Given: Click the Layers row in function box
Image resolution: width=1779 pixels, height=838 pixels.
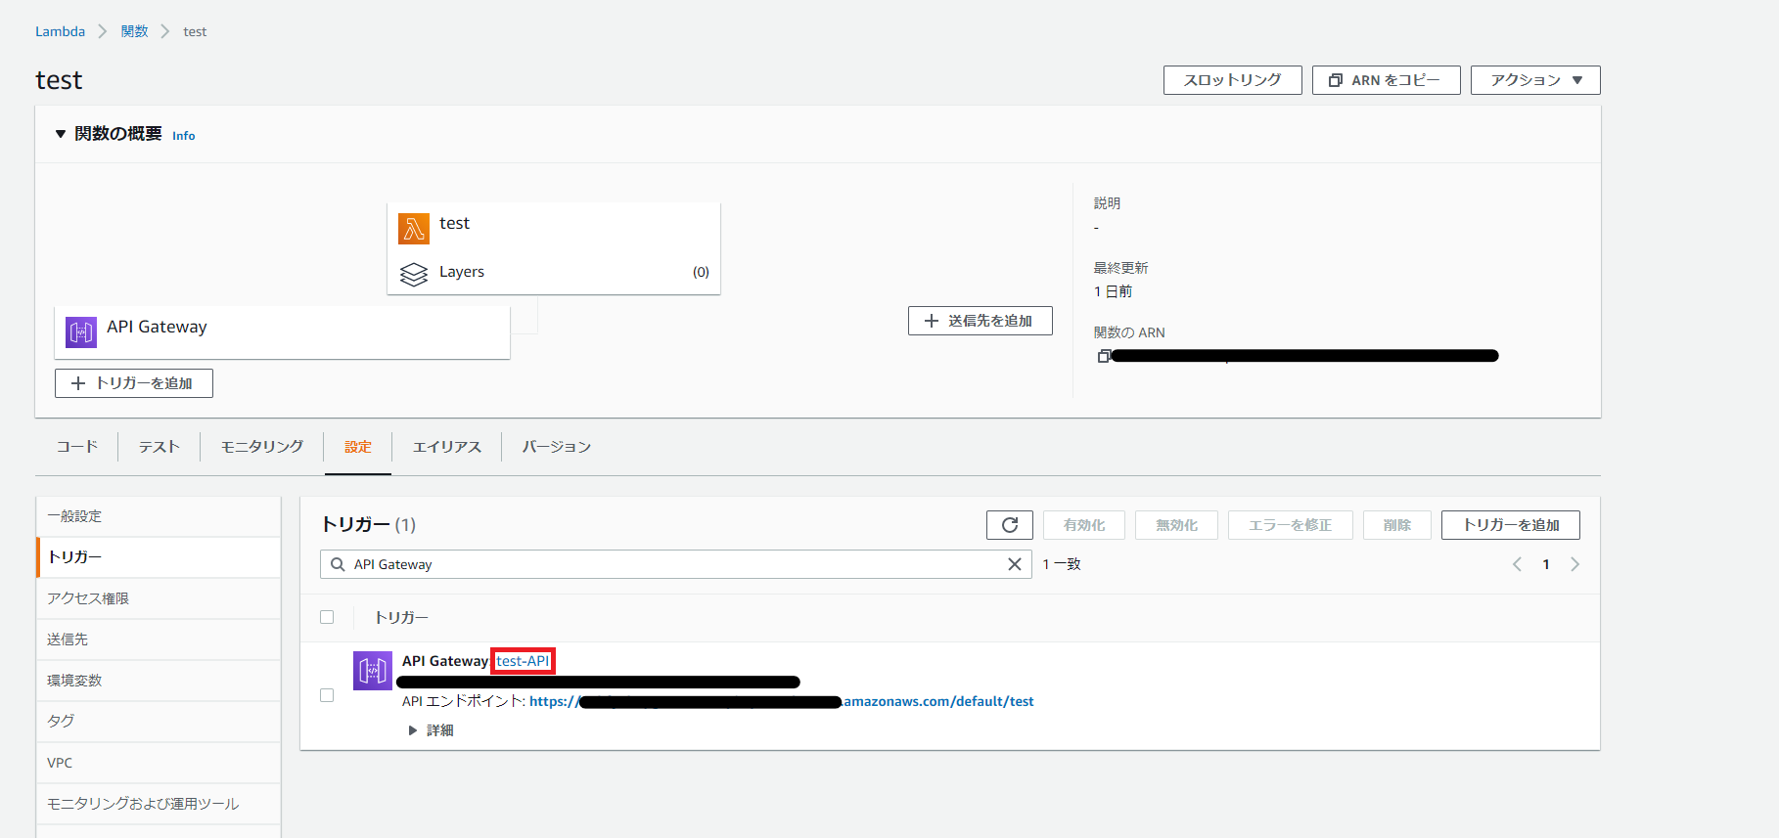Looking at the screenshot, I should 554,272.
